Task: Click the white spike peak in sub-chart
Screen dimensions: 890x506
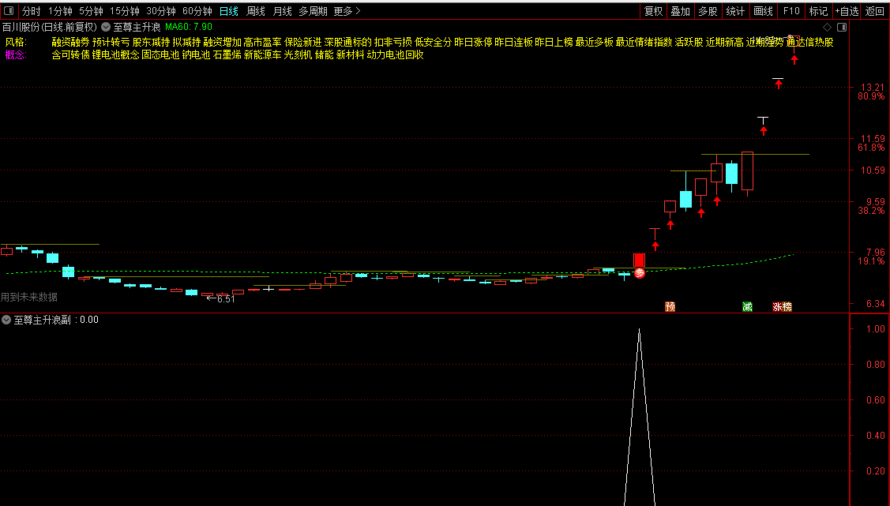Action: pyautogui.click(x=639, y=330)
